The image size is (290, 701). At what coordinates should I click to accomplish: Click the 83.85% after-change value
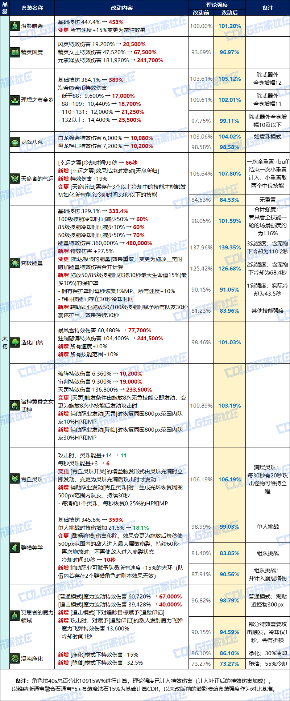click(229, 553)
